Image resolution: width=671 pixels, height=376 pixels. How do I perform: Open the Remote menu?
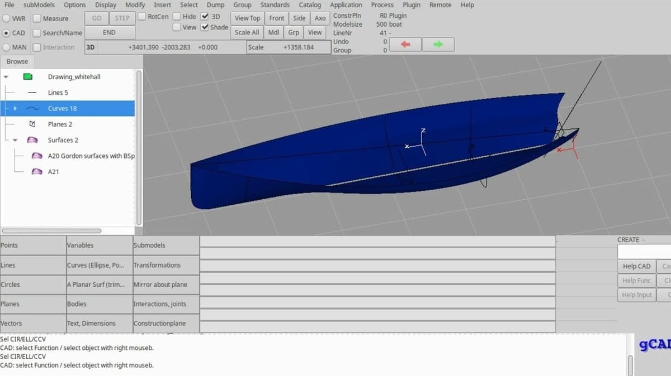pos(441,5)
